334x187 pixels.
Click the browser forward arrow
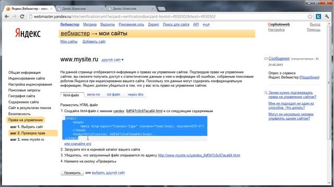(14, 17)
